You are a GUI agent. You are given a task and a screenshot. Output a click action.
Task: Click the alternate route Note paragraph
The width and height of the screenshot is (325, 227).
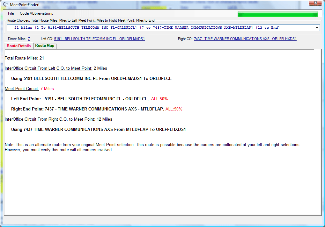pos(152,147)
